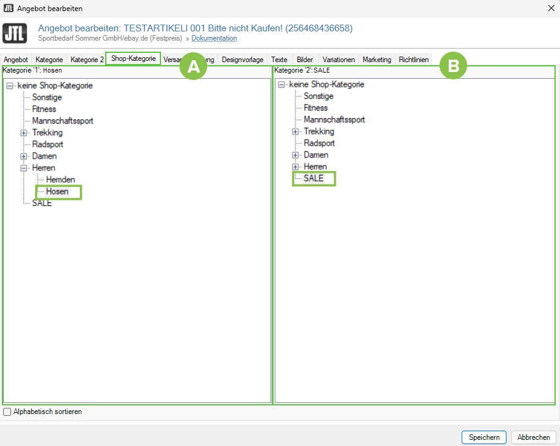Enable the Alphabetisch sortieren checkbox
Image resolution: width=560 pixels, height=446 pixels.
coord(7,412)
